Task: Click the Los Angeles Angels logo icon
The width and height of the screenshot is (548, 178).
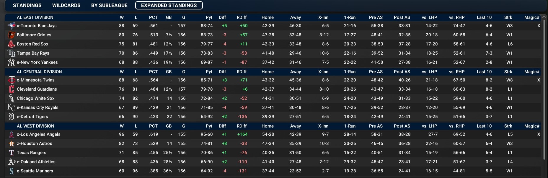Action: click(11, 134)
